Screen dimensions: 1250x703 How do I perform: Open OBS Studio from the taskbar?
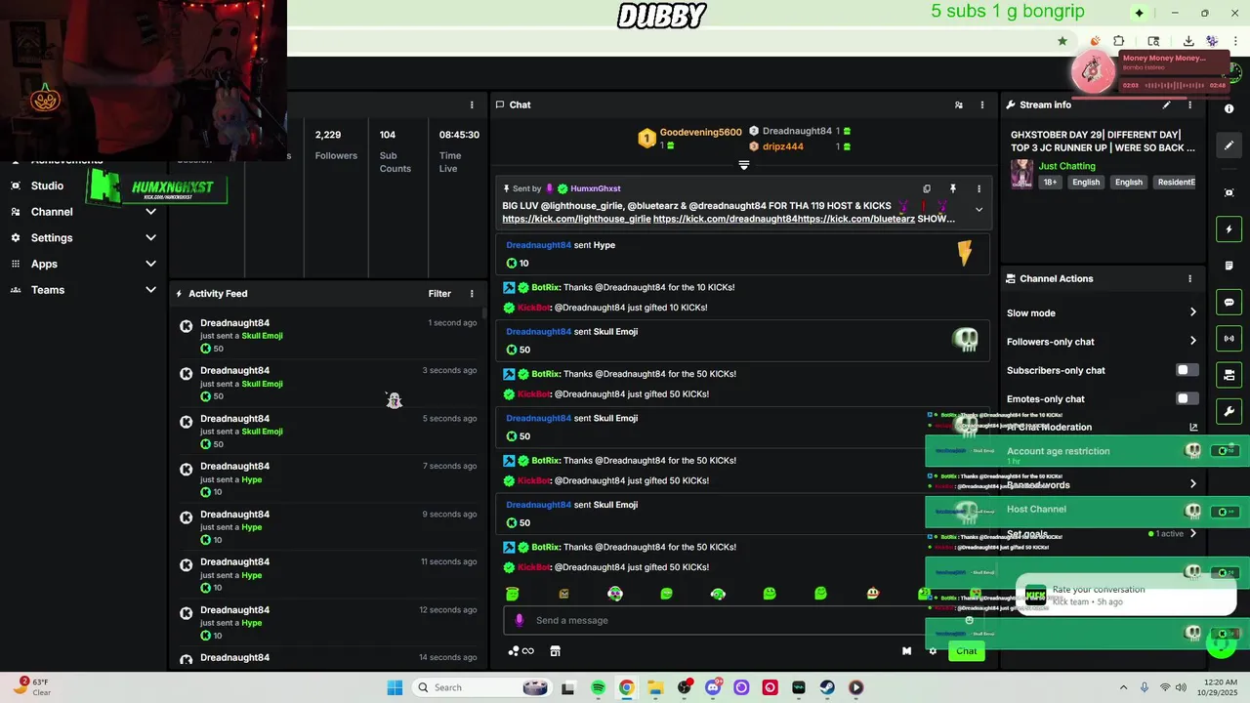pos(684,687)
